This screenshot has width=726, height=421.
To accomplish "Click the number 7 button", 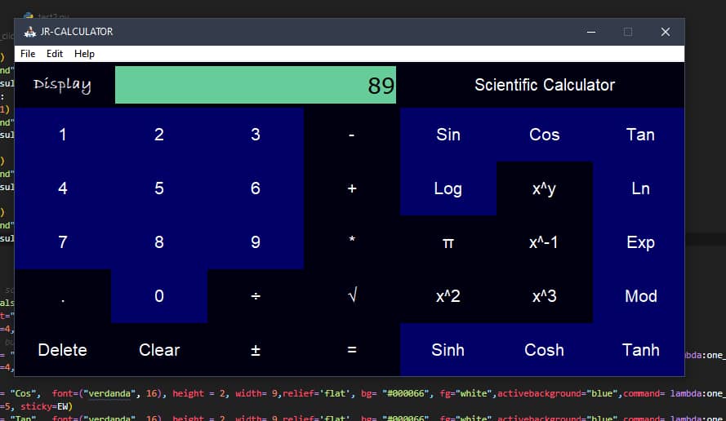I will tap(63, 242).
